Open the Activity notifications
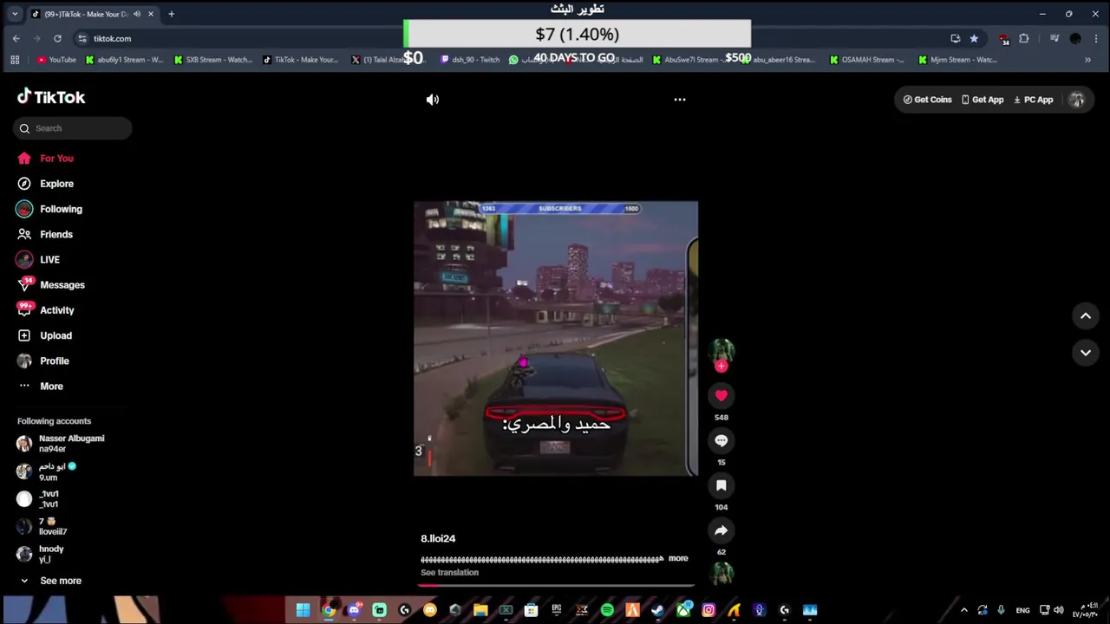The height and width of the screenshot is (624, 1110). click(46, 310)
